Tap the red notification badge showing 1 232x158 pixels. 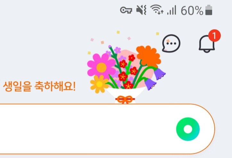214,36
